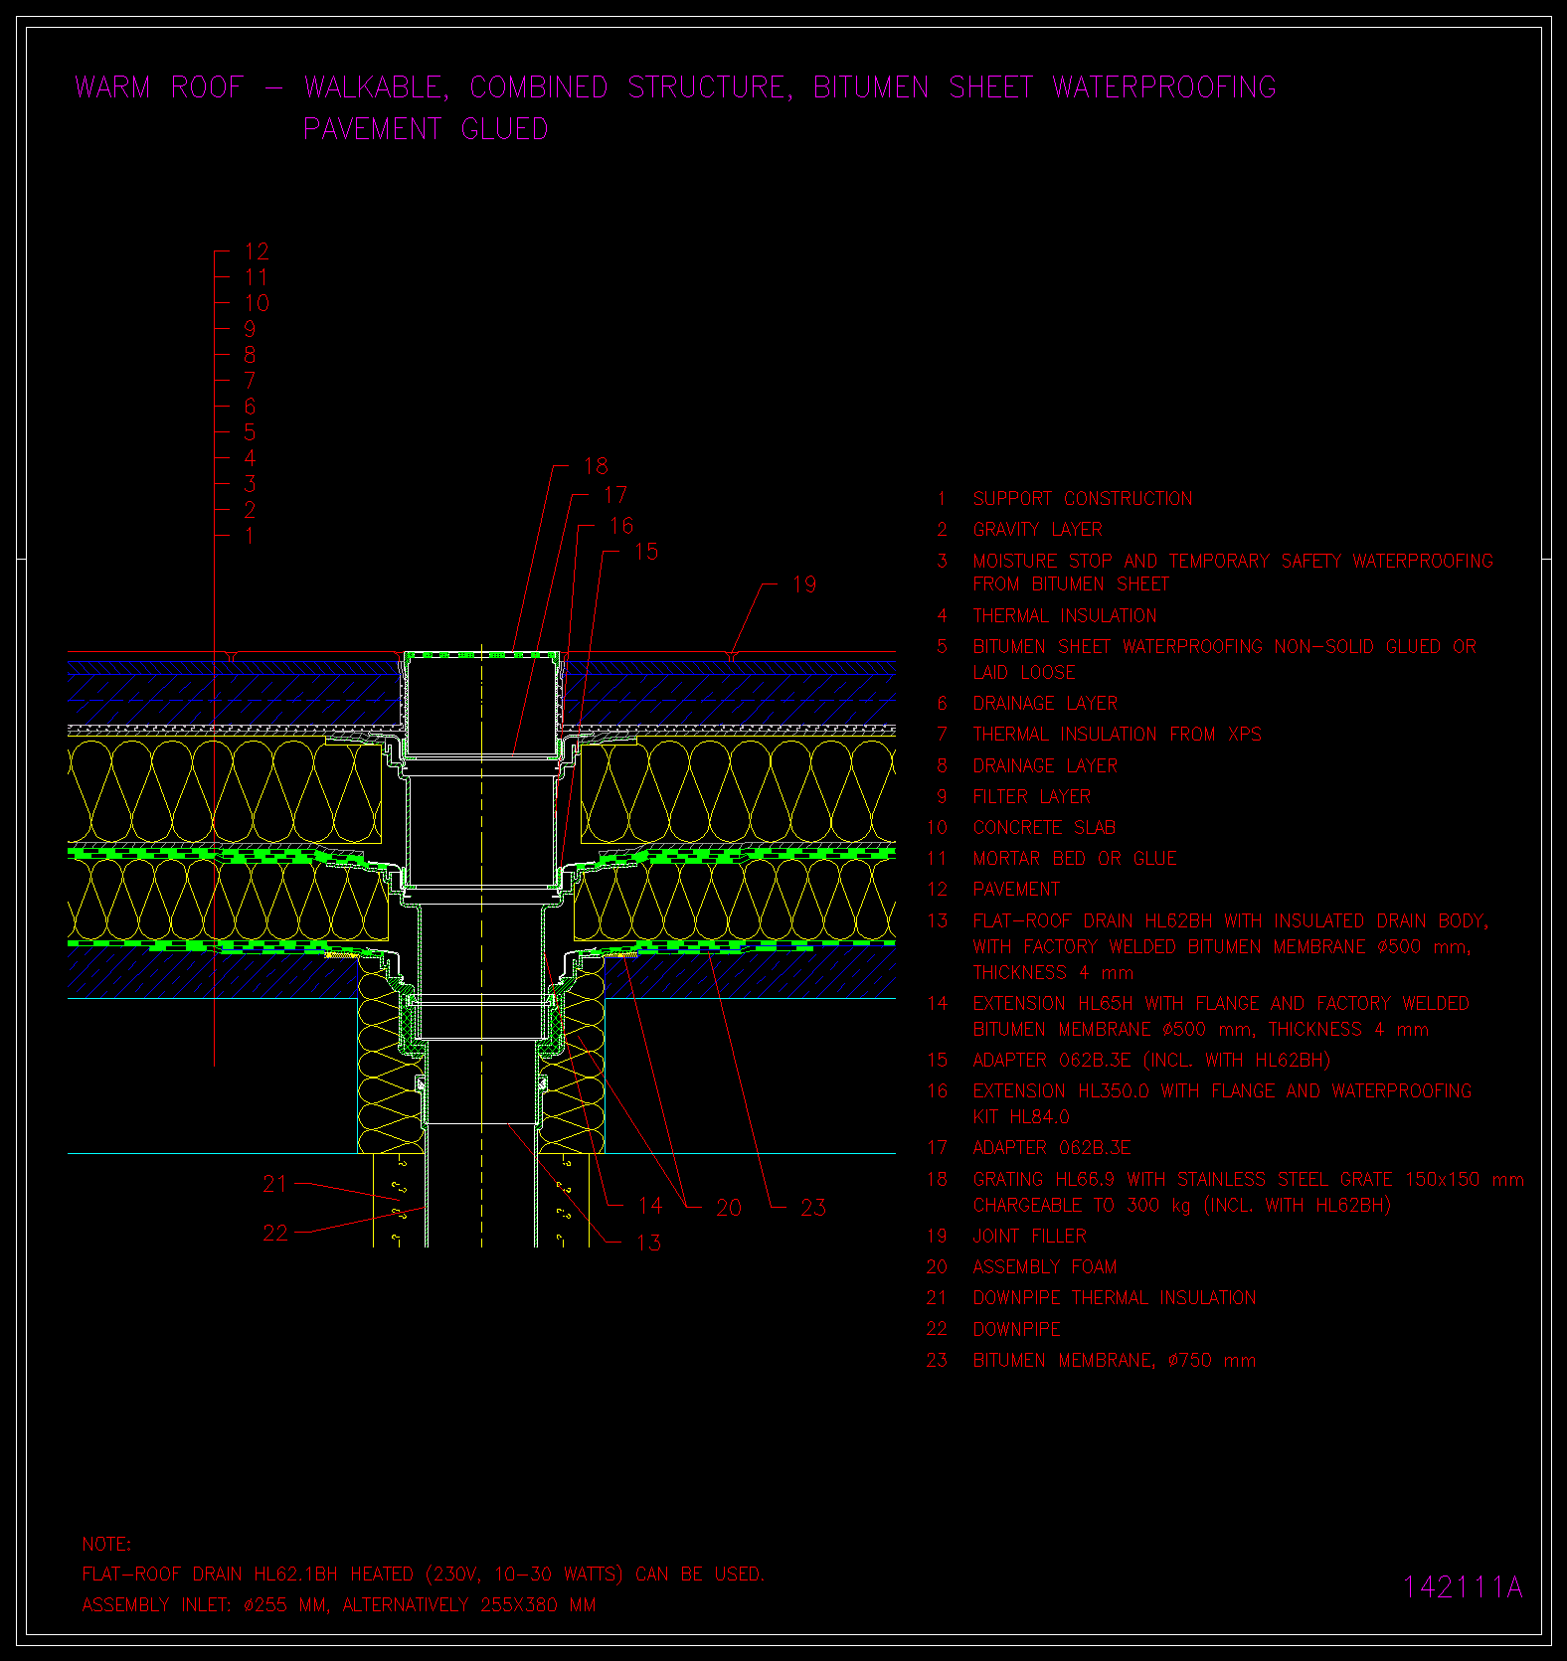Click callout number 23 below the drain
Image resolution: width=1567 pixels, height=1661 pixels.
click(813, 1208)
